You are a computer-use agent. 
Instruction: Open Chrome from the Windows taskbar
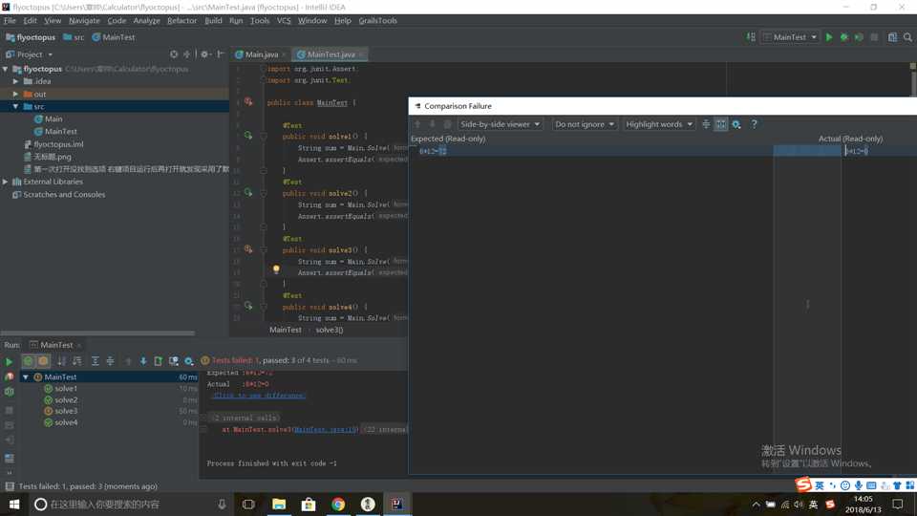pos(338,505)
